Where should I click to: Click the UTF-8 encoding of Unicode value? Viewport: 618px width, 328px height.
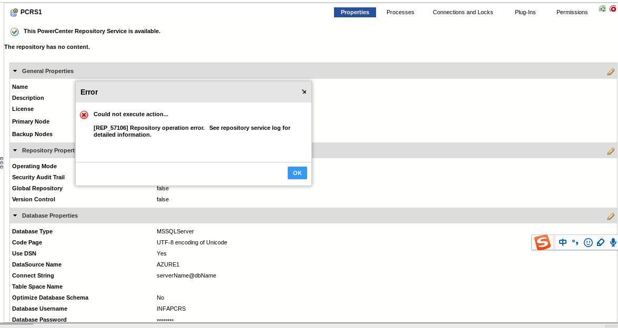tap(191, 242)
